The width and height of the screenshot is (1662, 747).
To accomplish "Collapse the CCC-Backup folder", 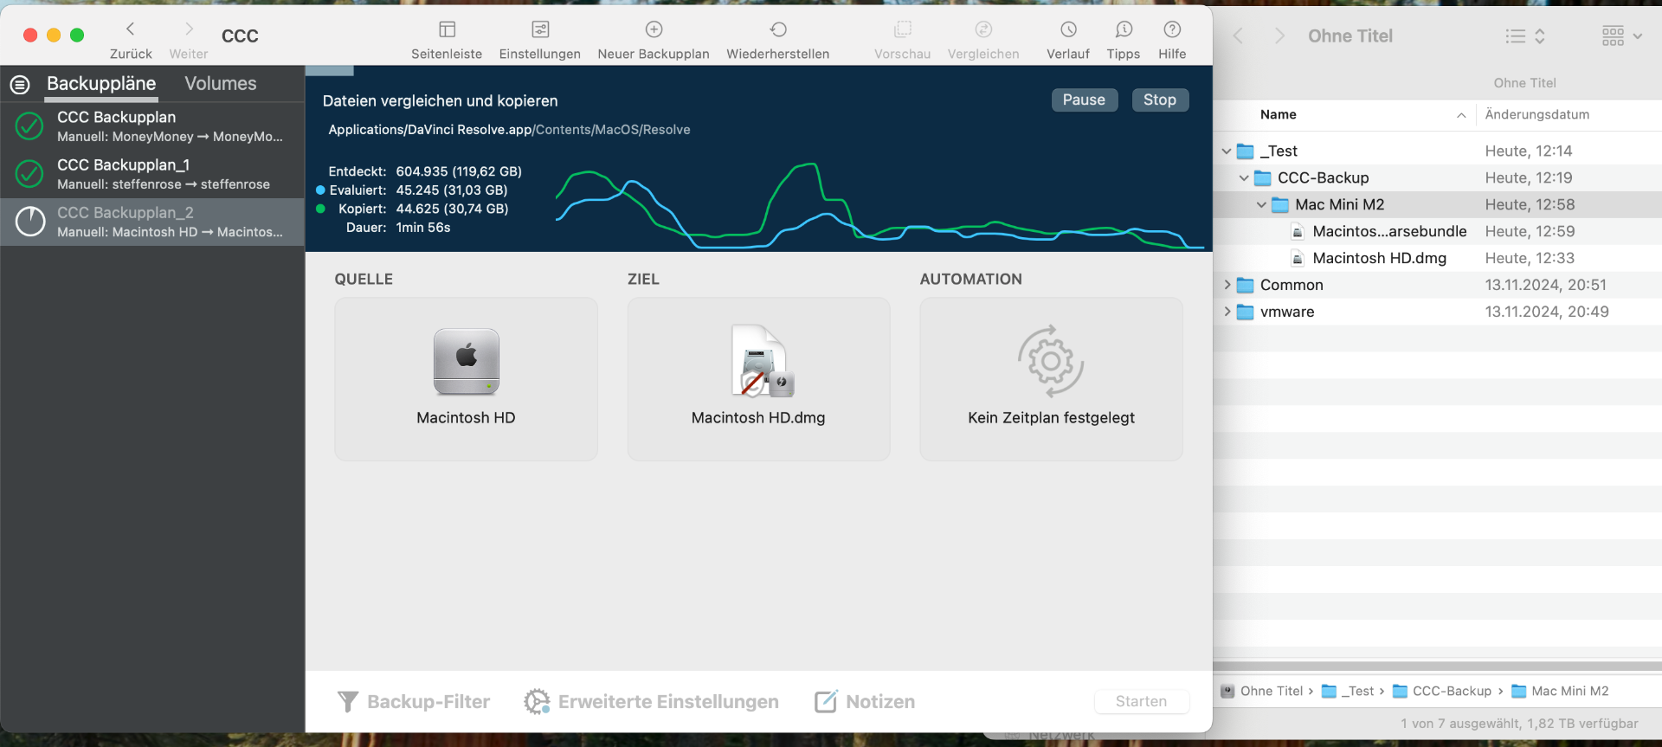I will click(1244, 177).
